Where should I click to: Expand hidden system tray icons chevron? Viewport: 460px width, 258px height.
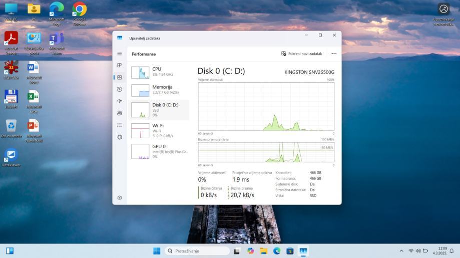click(x=401, y=251)
